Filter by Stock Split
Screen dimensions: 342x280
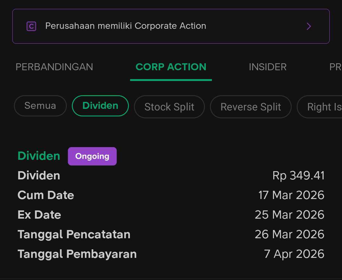point(169,107)
